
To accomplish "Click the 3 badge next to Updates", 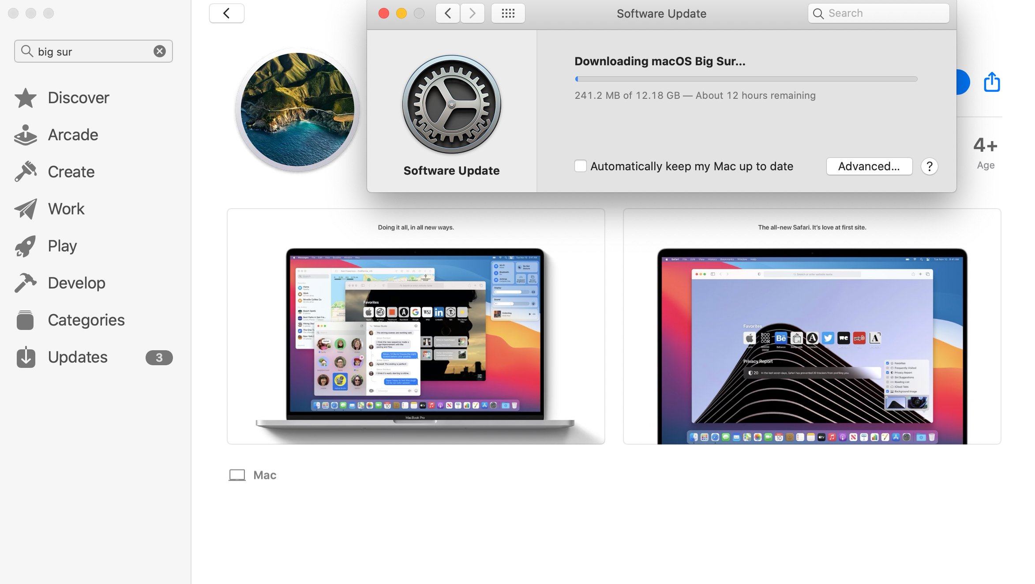I will point(159,357).
